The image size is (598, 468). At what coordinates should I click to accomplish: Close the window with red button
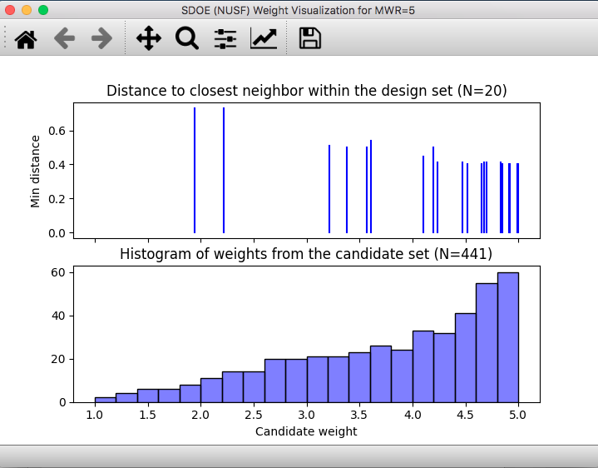tap(10, 10)
